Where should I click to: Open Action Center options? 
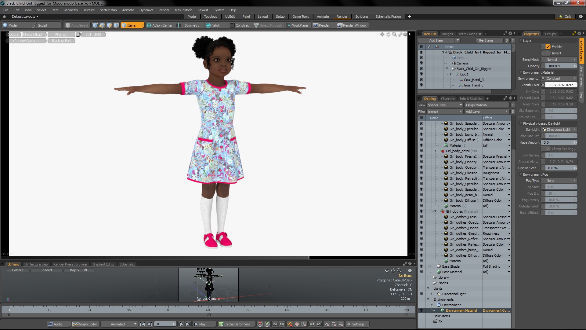click(160, 25)
